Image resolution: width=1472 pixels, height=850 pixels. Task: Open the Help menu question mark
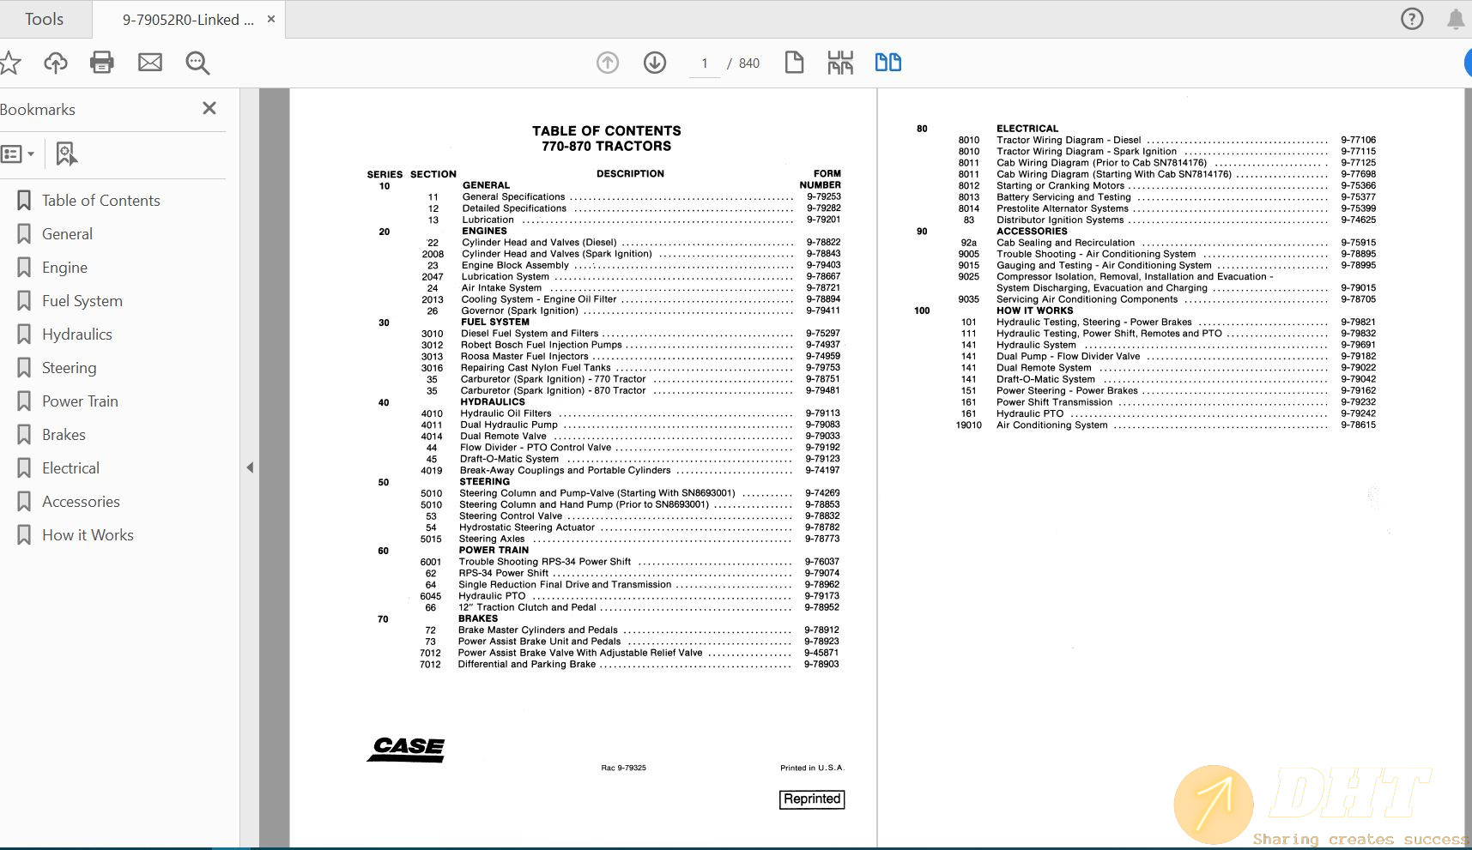point(1411,18)
